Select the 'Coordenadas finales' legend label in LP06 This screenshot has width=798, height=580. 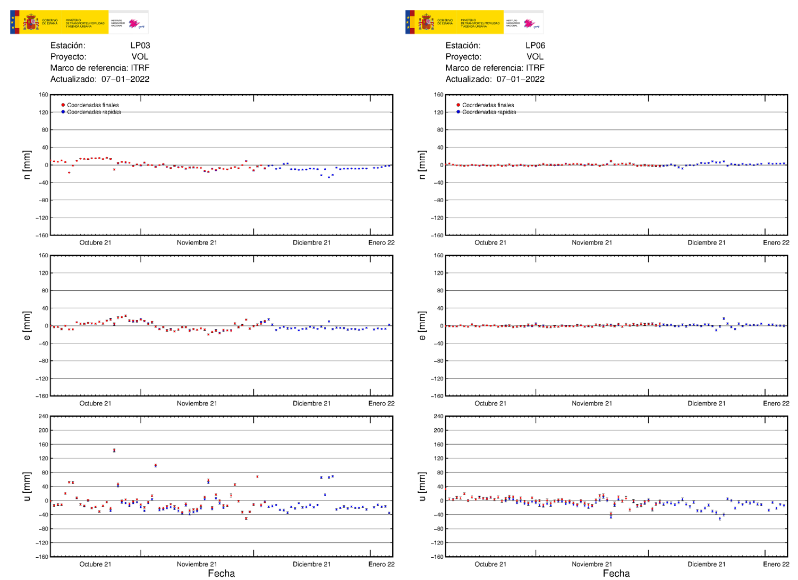coord(488,105)
